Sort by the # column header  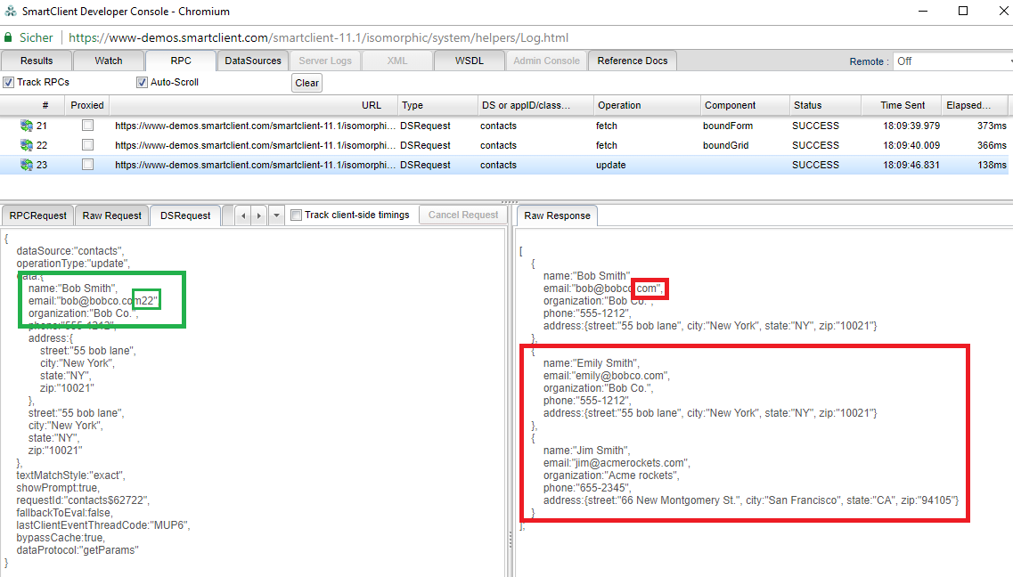point(32,105)
